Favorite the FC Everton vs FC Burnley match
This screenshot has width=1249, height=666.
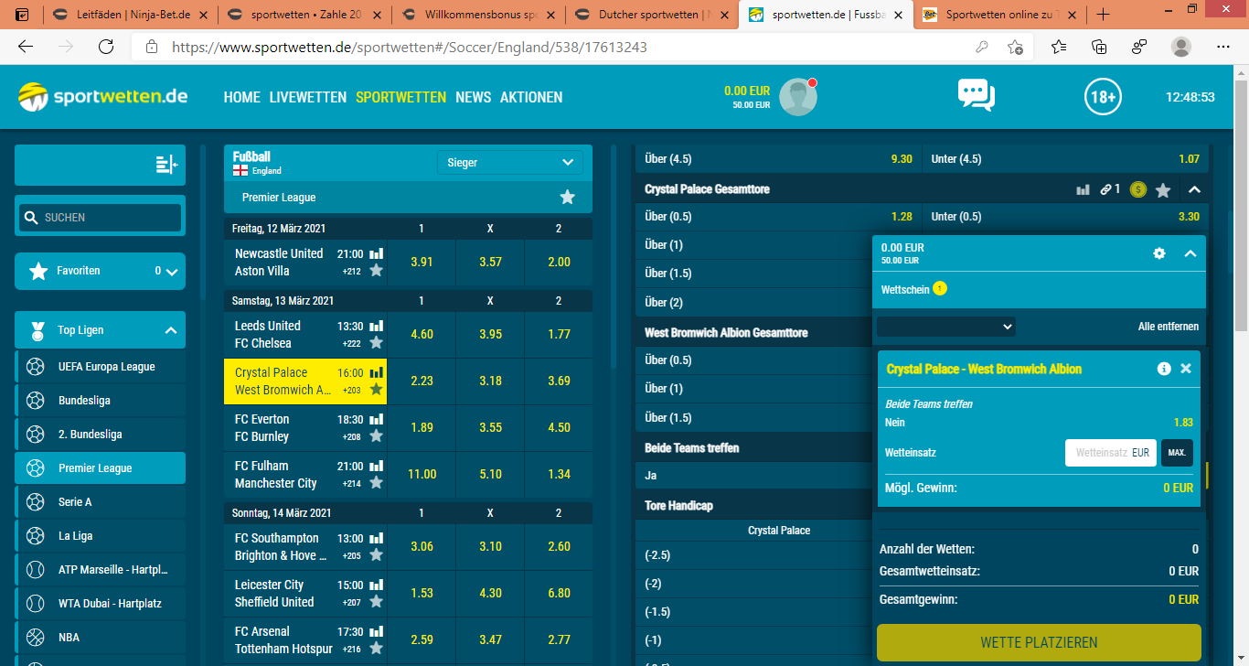(x=376, y=436)
